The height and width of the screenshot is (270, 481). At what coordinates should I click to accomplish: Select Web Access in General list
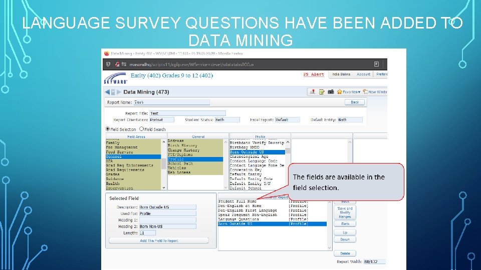click(195, 172)
